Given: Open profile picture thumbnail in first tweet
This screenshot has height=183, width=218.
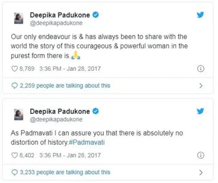Looking at the screenshot, I should click(x=18, y=18).
